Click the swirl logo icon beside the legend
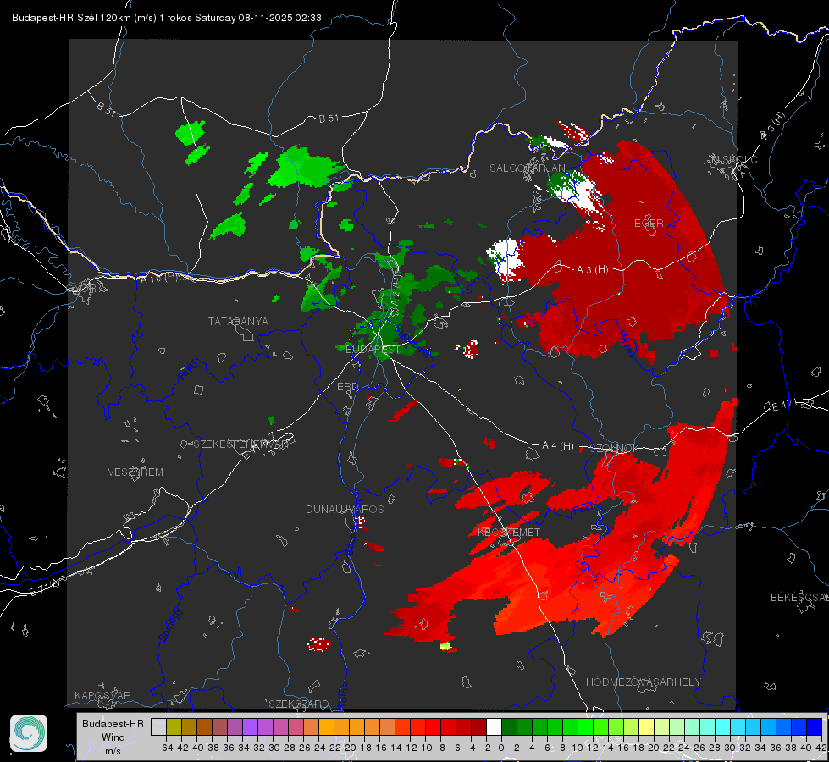Viewport: 829px width, 762px height. pos(29,733)
